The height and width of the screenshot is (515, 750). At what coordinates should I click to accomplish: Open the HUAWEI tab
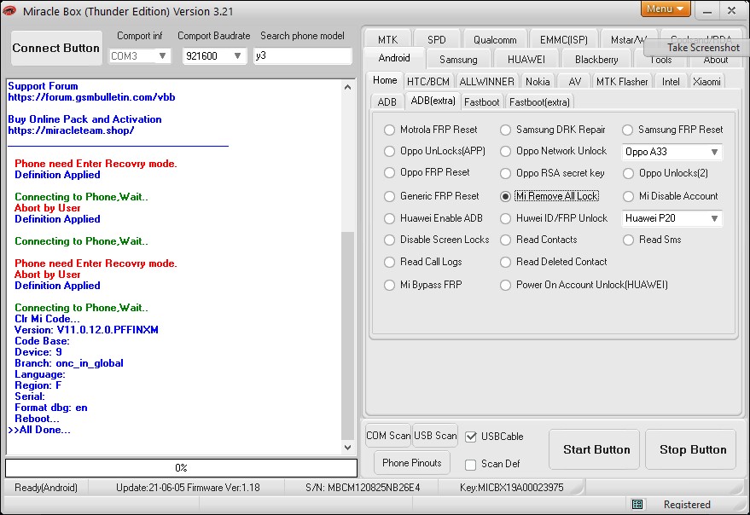526,60
